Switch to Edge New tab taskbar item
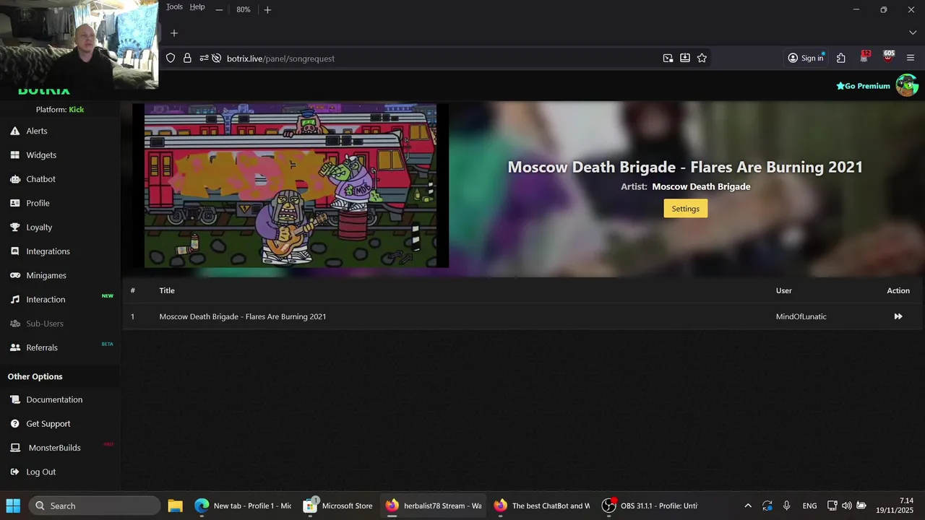Image resolution: width=925 pixels, height=520 pixels. 243,506
